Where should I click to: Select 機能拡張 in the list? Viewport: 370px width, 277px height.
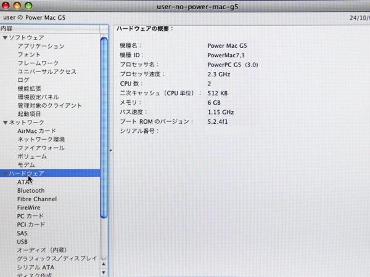point(29,89)
